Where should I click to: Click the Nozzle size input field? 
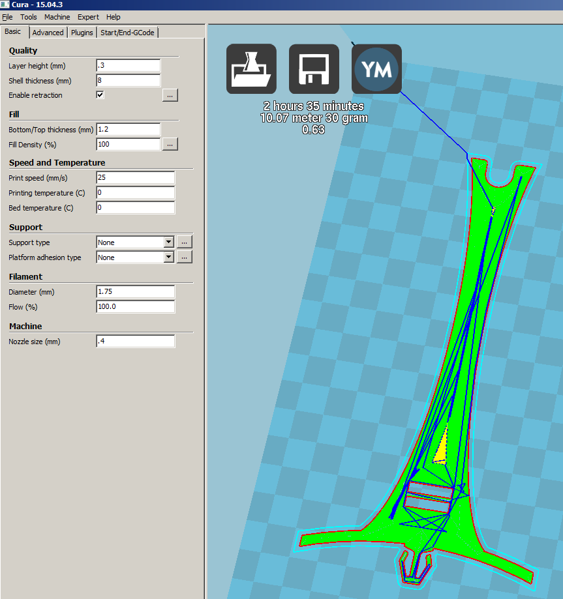point(136,341)
